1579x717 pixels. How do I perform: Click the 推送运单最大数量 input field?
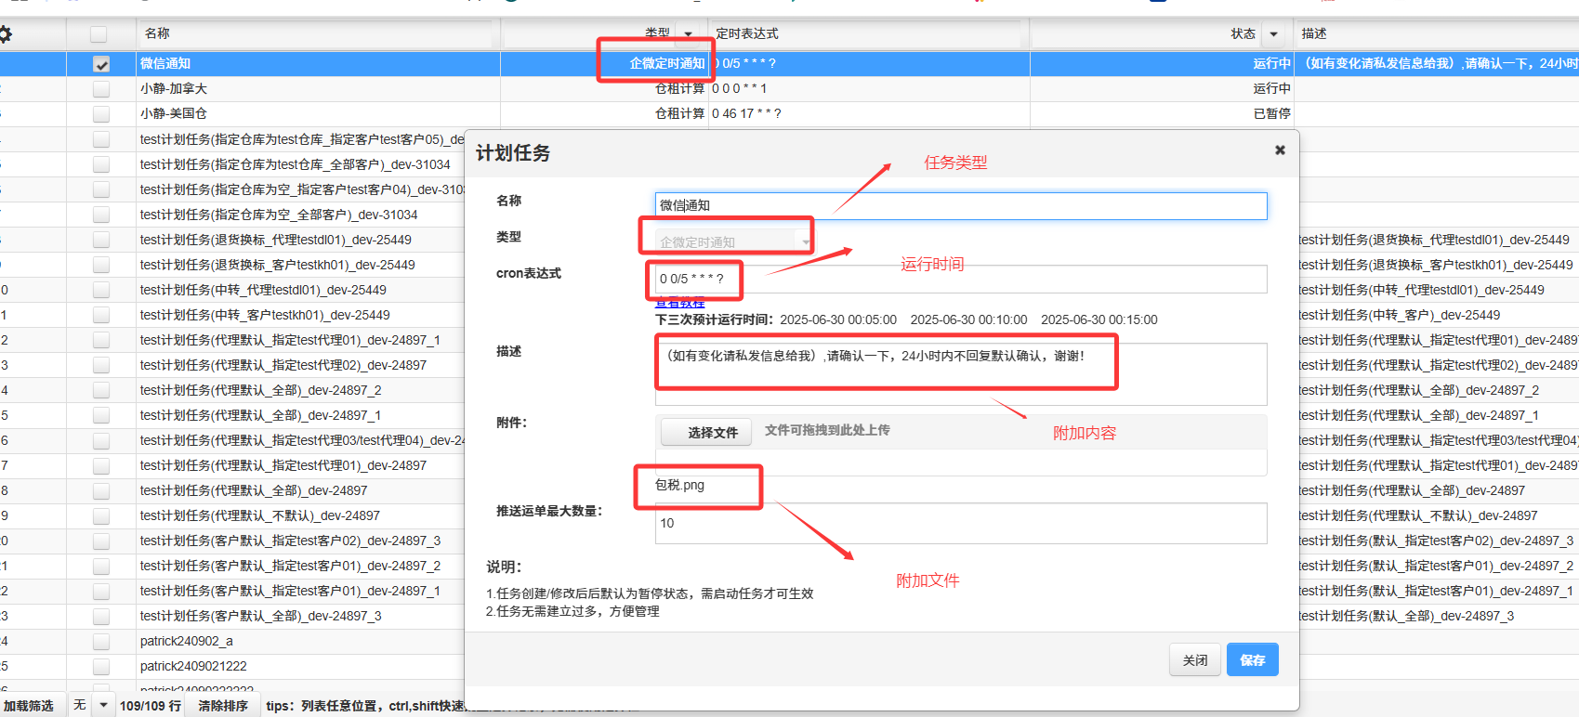tap(960, 524)
